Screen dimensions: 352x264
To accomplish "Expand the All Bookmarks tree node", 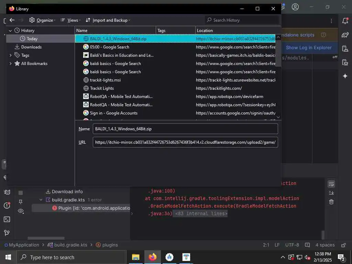I will click(x=10, y=64).
